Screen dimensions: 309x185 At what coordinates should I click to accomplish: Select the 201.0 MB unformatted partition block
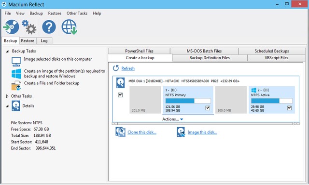click(x=145, y=100)
